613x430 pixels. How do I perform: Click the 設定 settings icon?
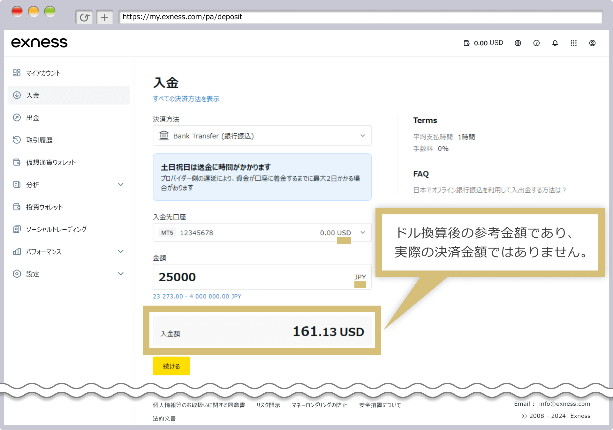(x=17, y=274)
